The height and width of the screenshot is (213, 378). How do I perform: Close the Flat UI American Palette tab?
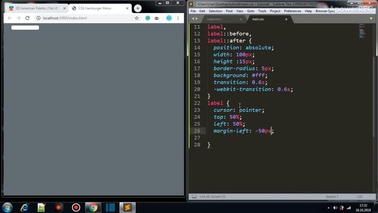coord(64,8)
